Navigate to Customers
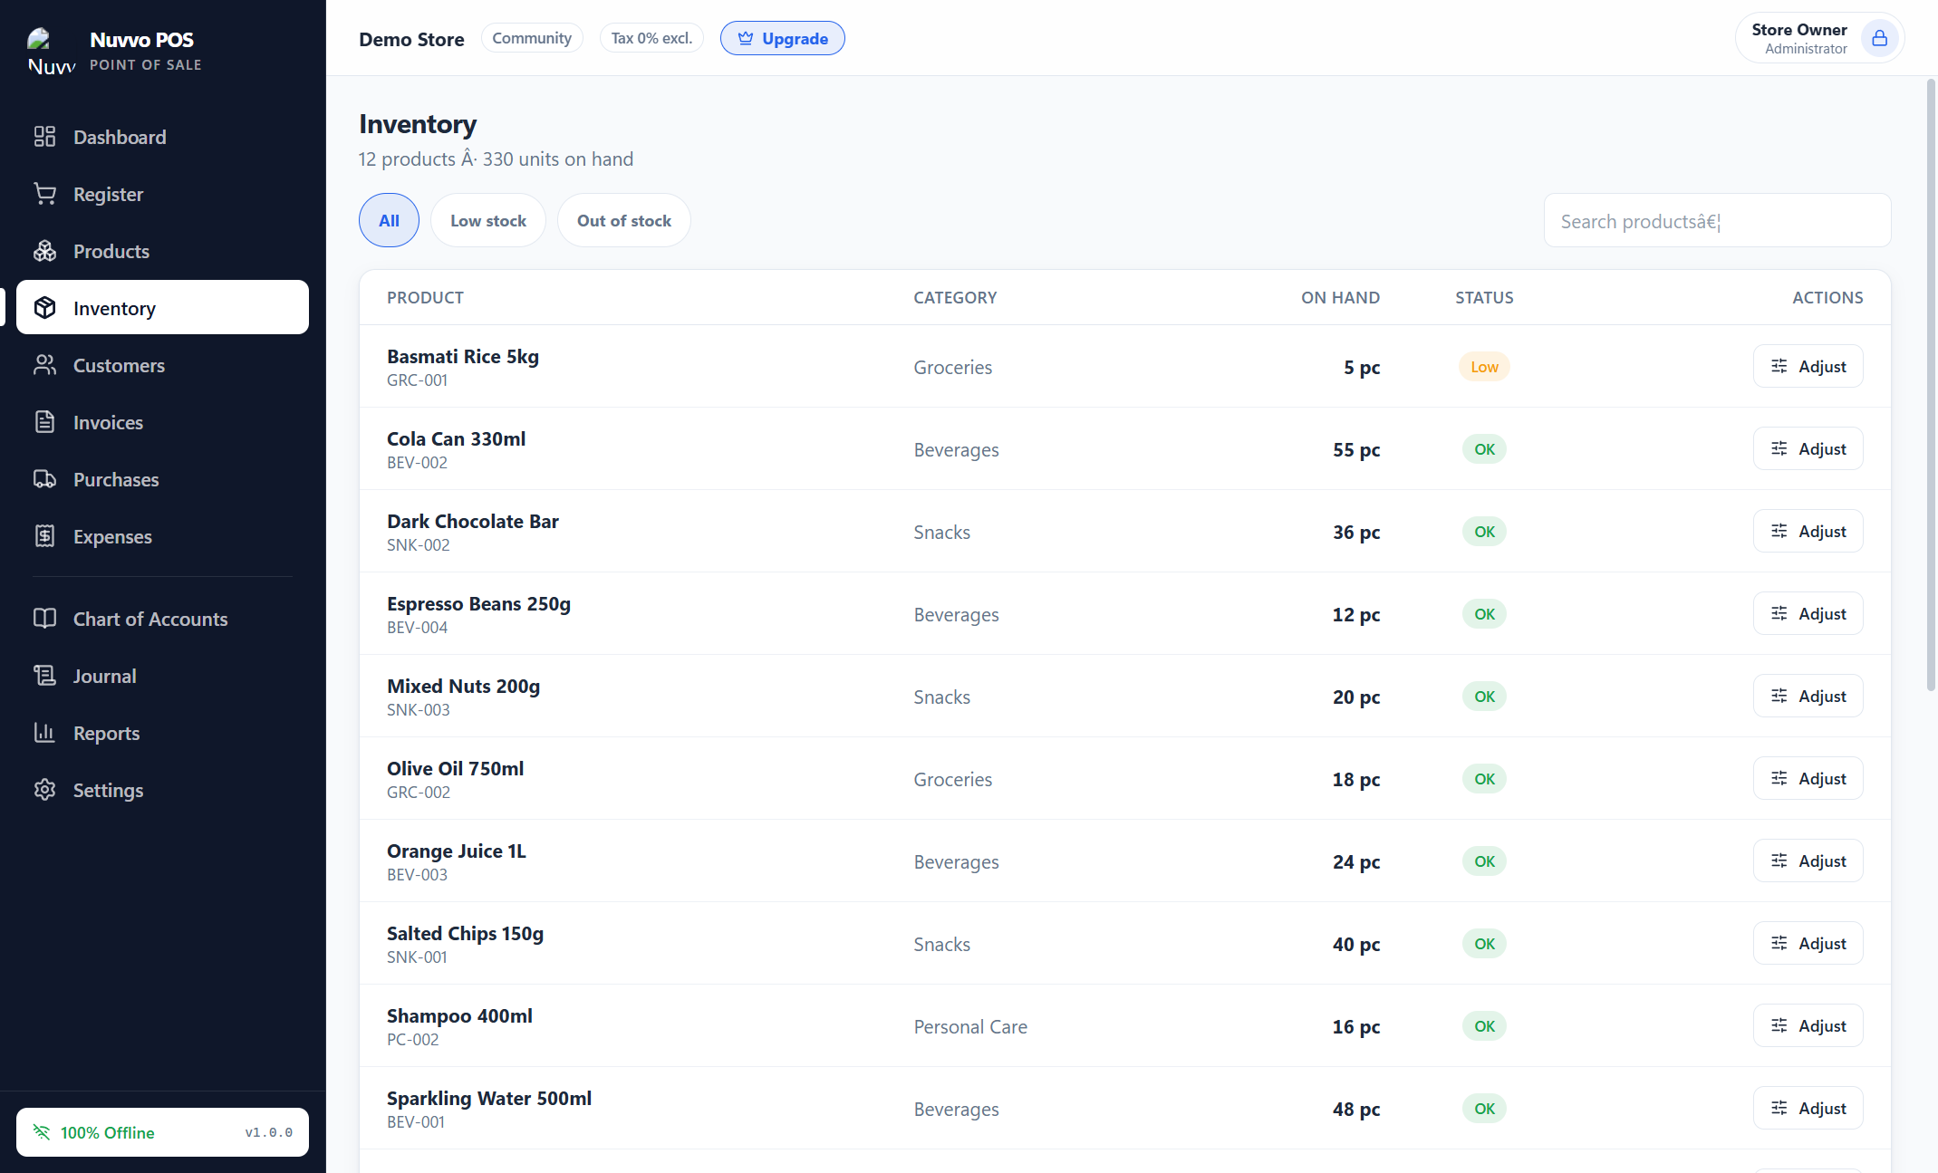1938x1173 pixels. (163, 365)
